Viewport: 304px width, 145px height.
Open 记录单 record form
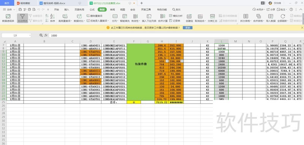pyautogui.click(x=174, y=21)
